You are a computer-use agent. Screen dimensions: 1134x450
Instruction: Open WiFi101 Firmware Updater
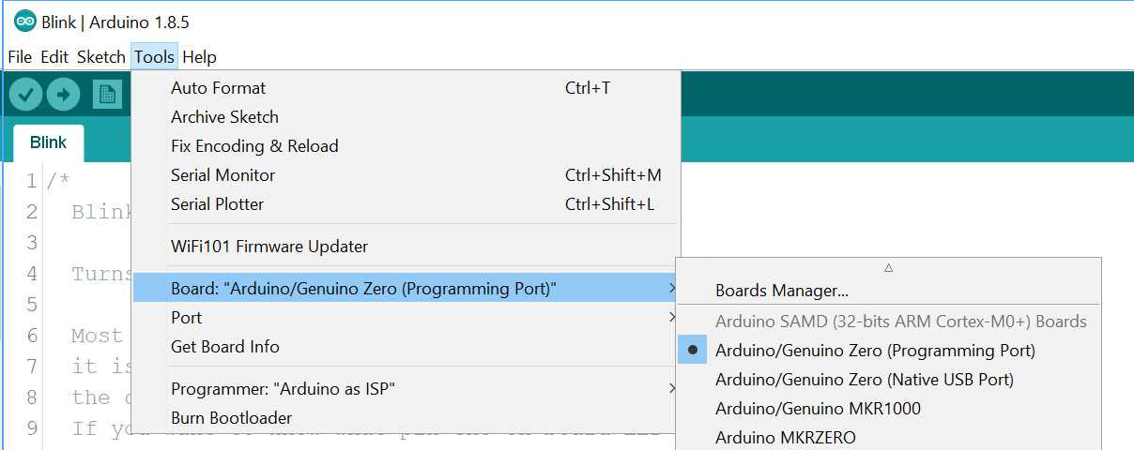tap(269, 247)
